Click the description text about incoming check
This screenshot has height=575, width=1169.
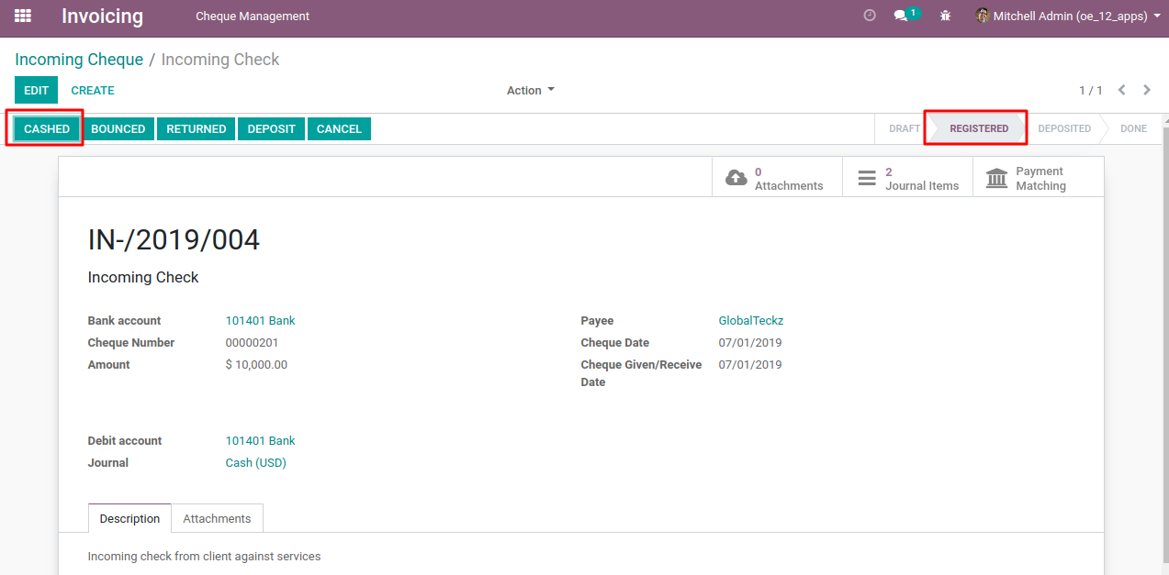(x=204, y=557)
